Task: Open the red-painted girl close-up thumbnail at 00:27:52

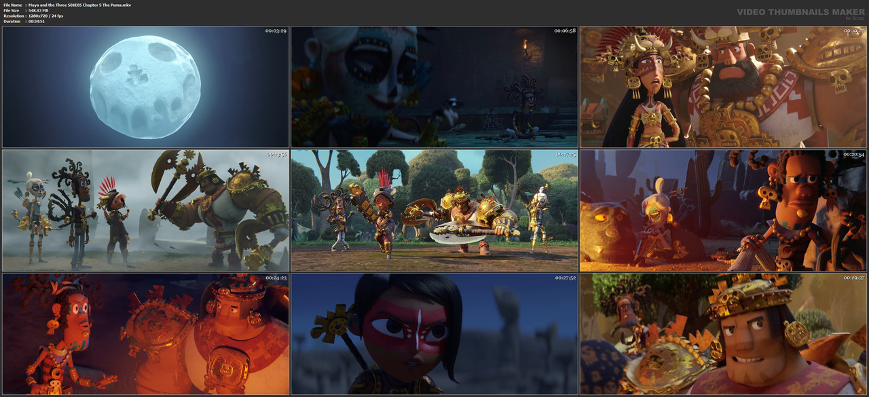Action: 434,334
